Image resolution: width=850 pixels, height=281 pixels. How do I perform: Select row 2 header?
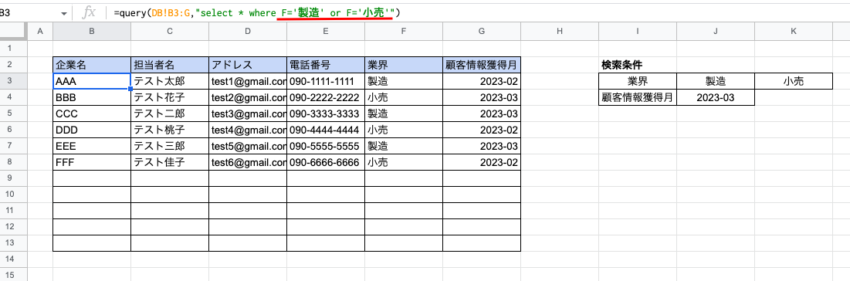(13, 65)
